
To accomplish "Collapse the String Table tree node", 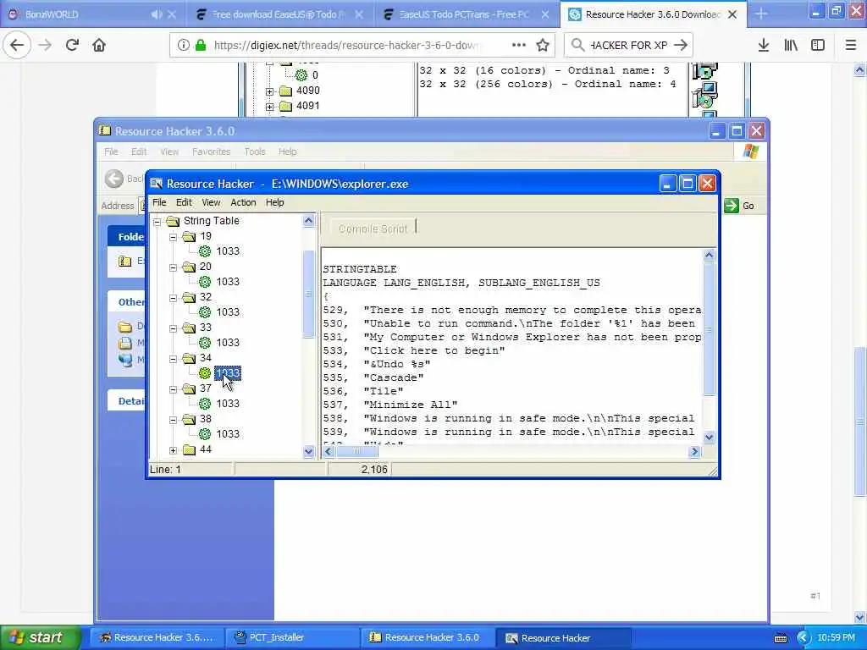I will (x=157, y=222).
